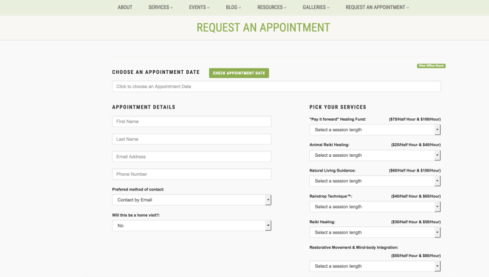
Task: Expand the Resources menu
Action: coord(271,7)
